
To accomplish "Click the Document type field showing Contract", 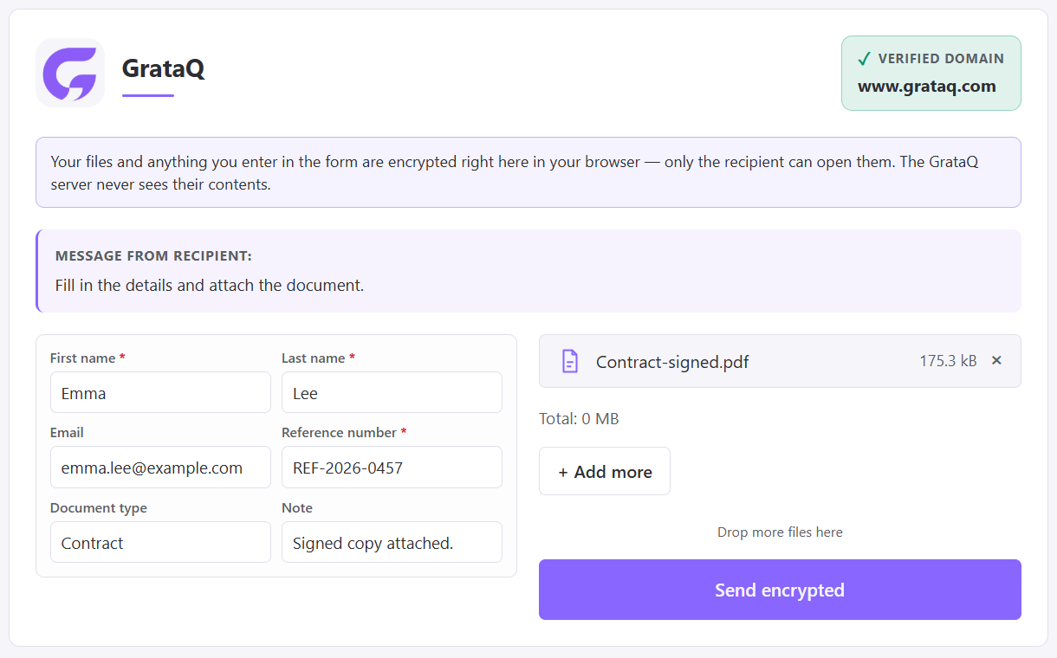I will (x=160, y=542).
